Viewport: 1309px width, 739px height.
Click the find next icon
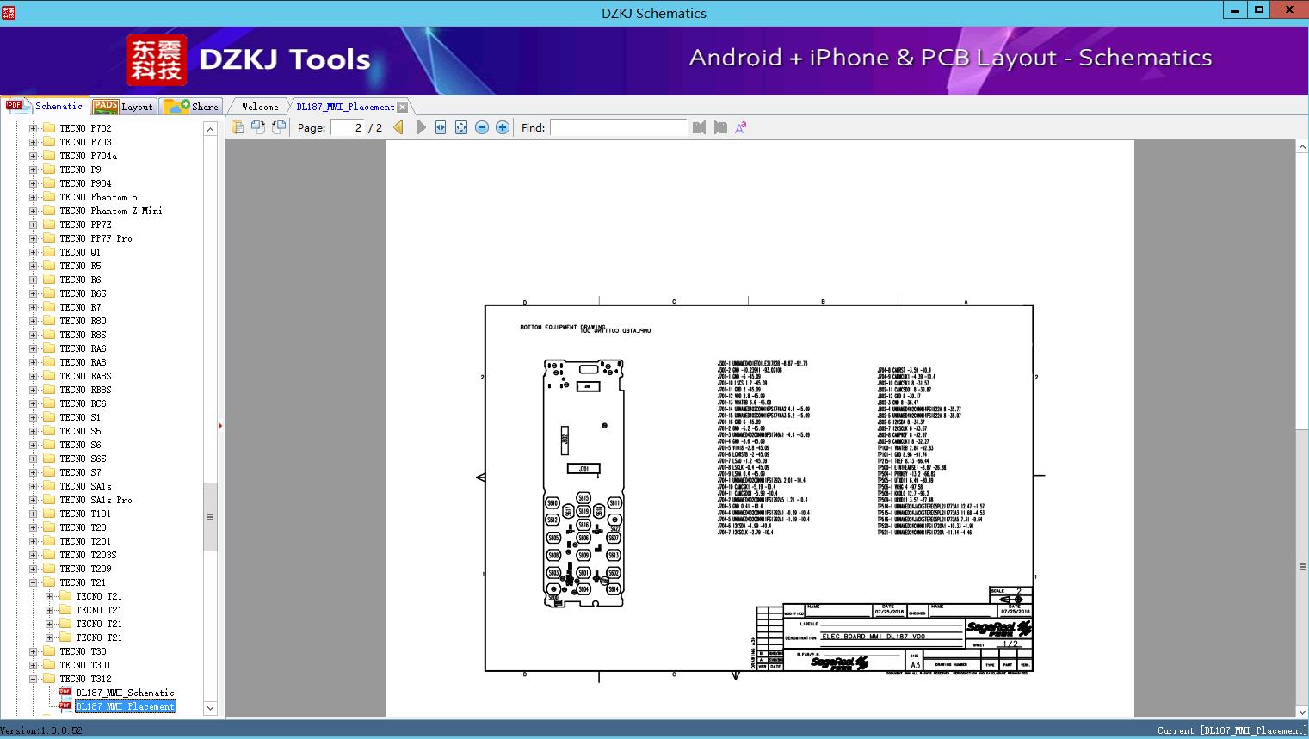coord(720,127)
